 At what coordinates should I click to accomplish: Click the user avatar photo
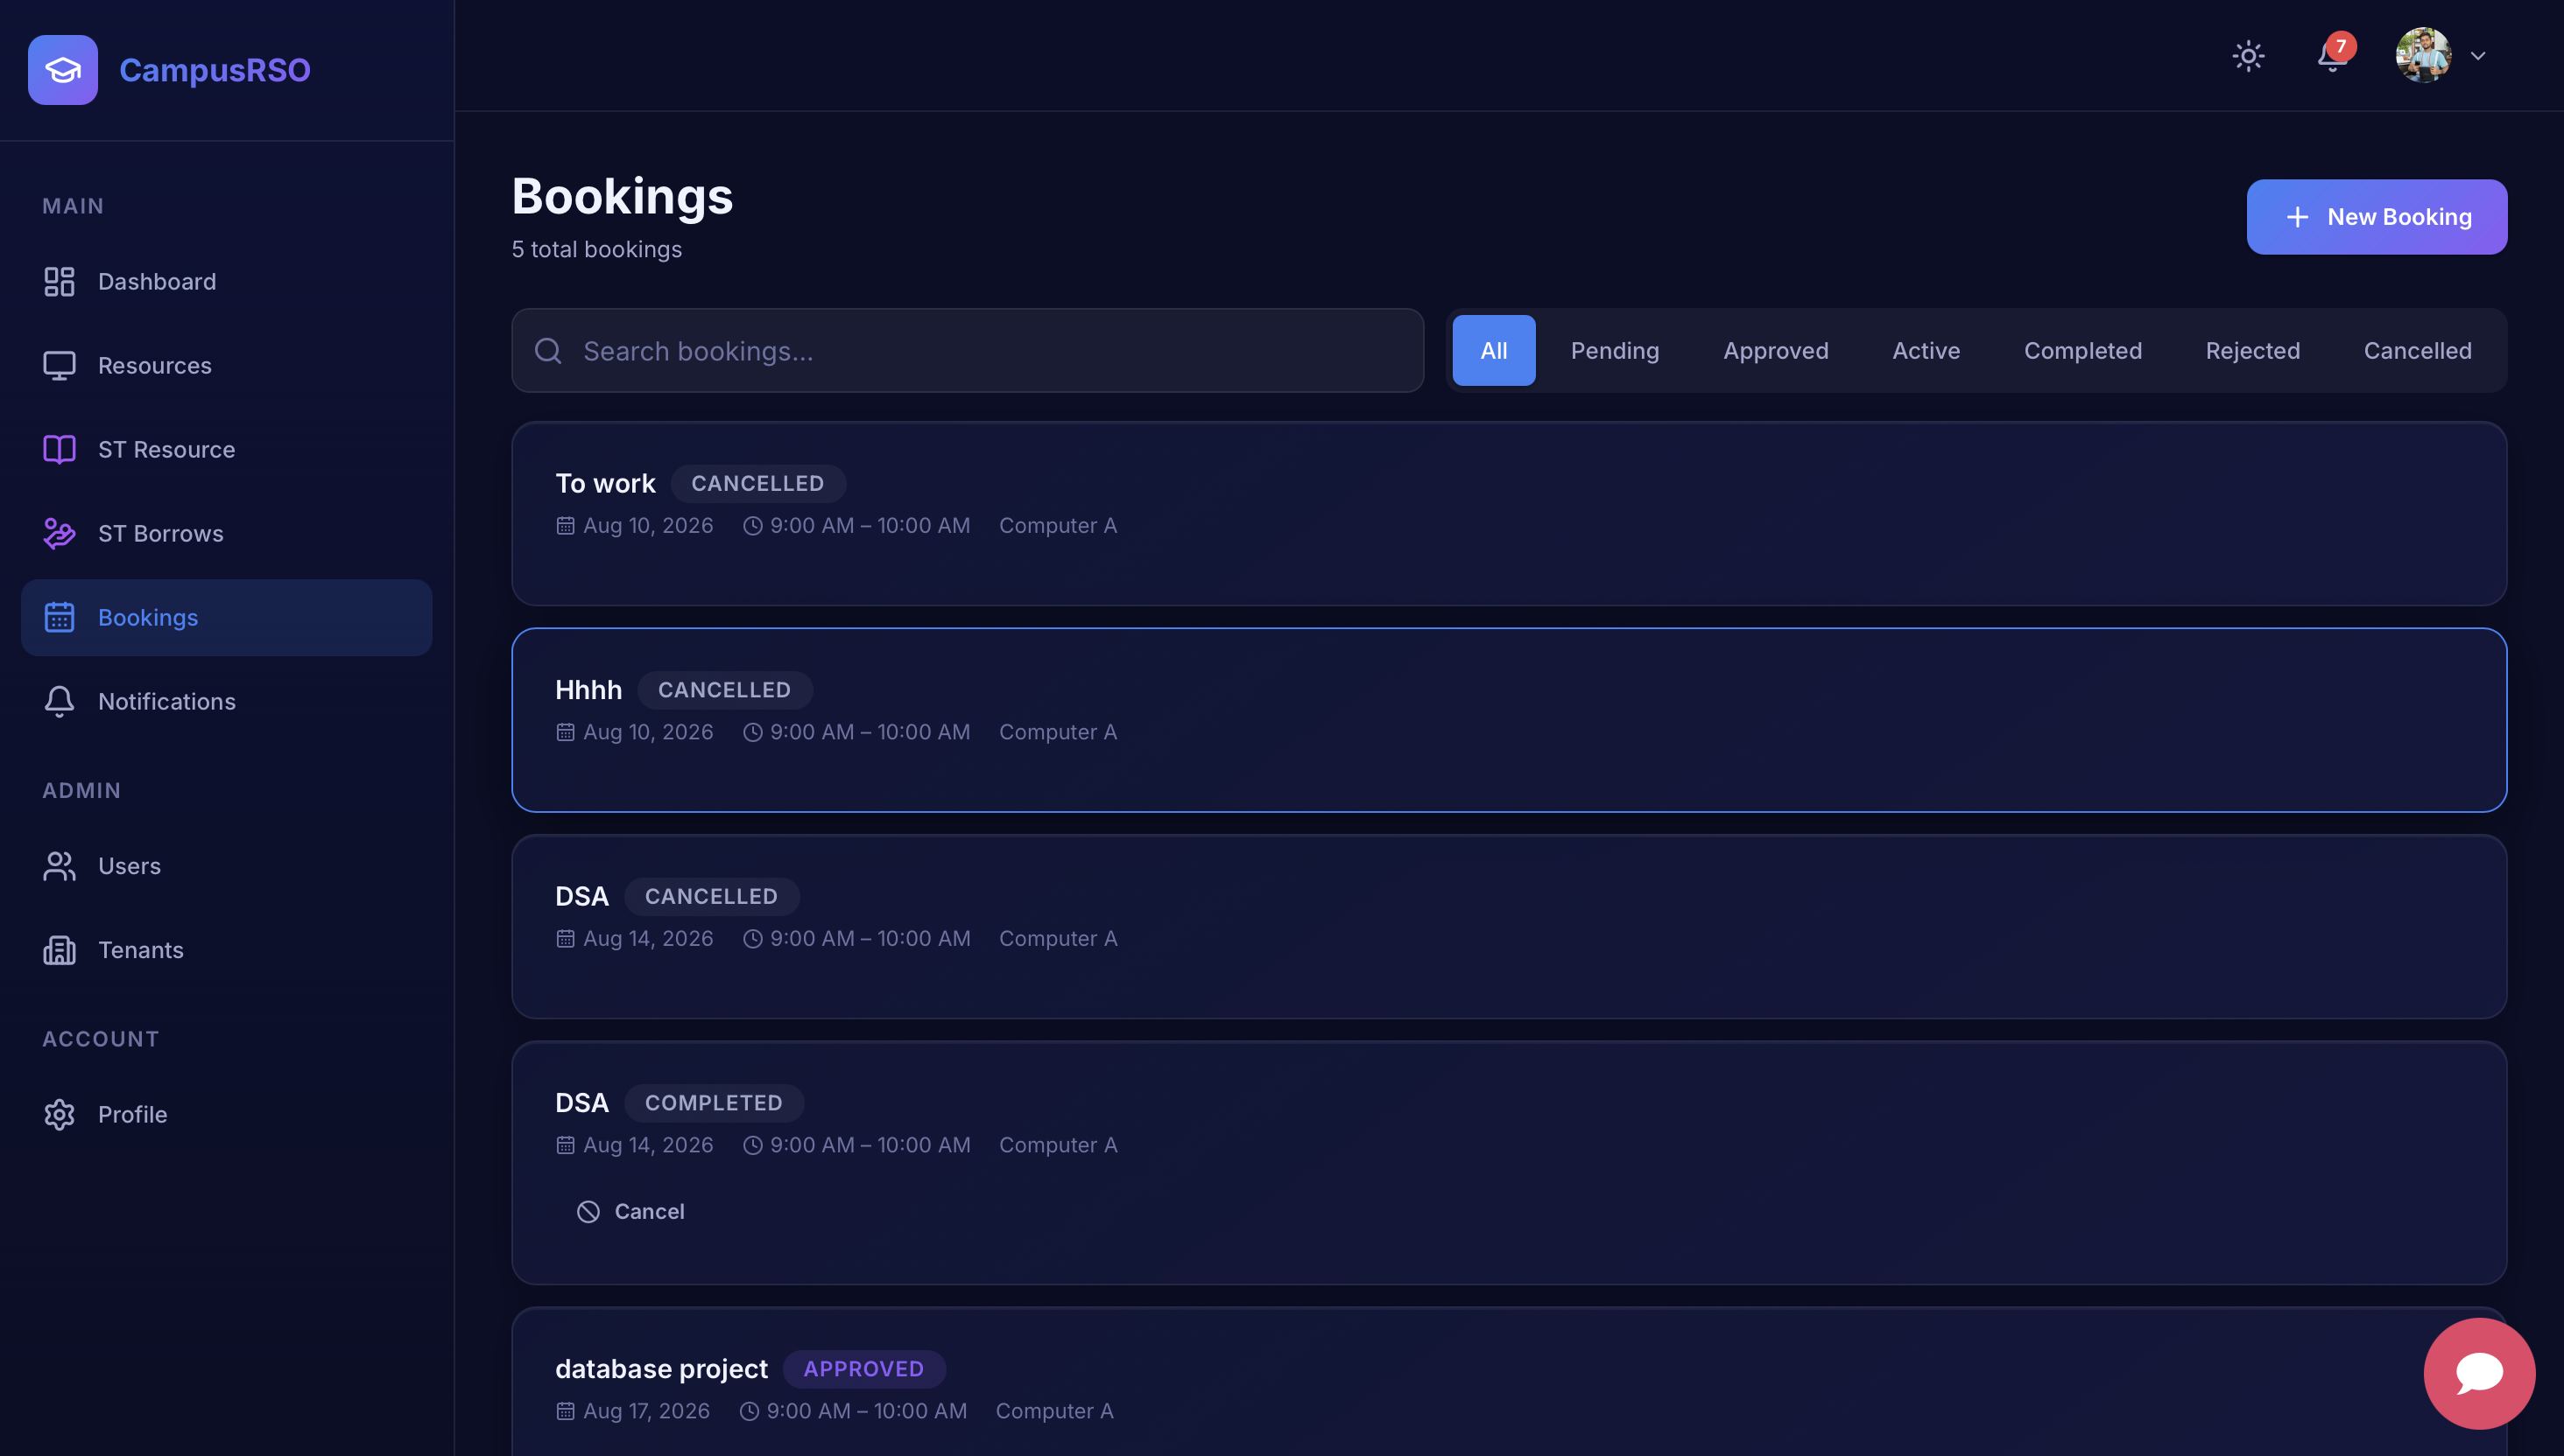click(2423, 55)
